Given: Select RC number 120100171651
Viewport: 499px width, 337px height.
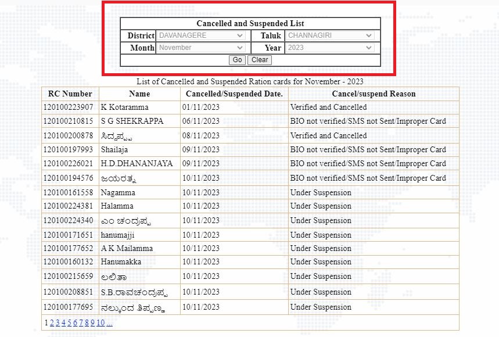Looking at the screenshot, I should [x=68, y=235].
